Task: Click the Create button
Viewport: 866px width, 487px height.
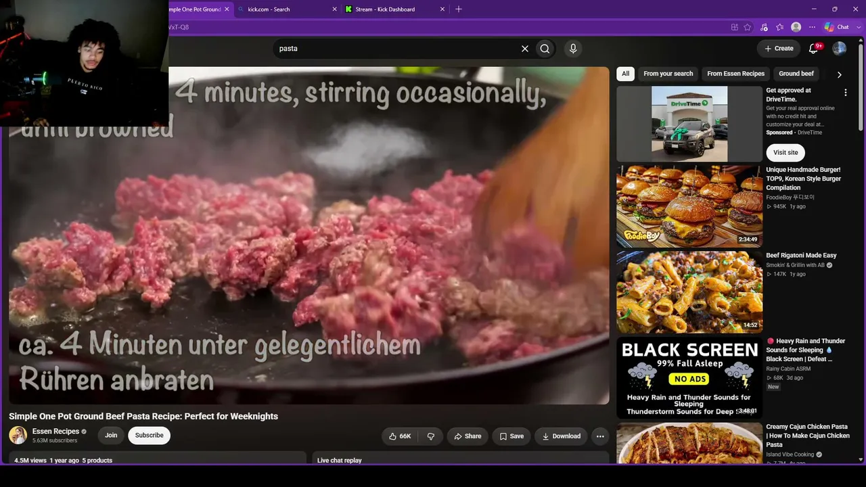Action: pyautogui.click(x=779, y=49)
